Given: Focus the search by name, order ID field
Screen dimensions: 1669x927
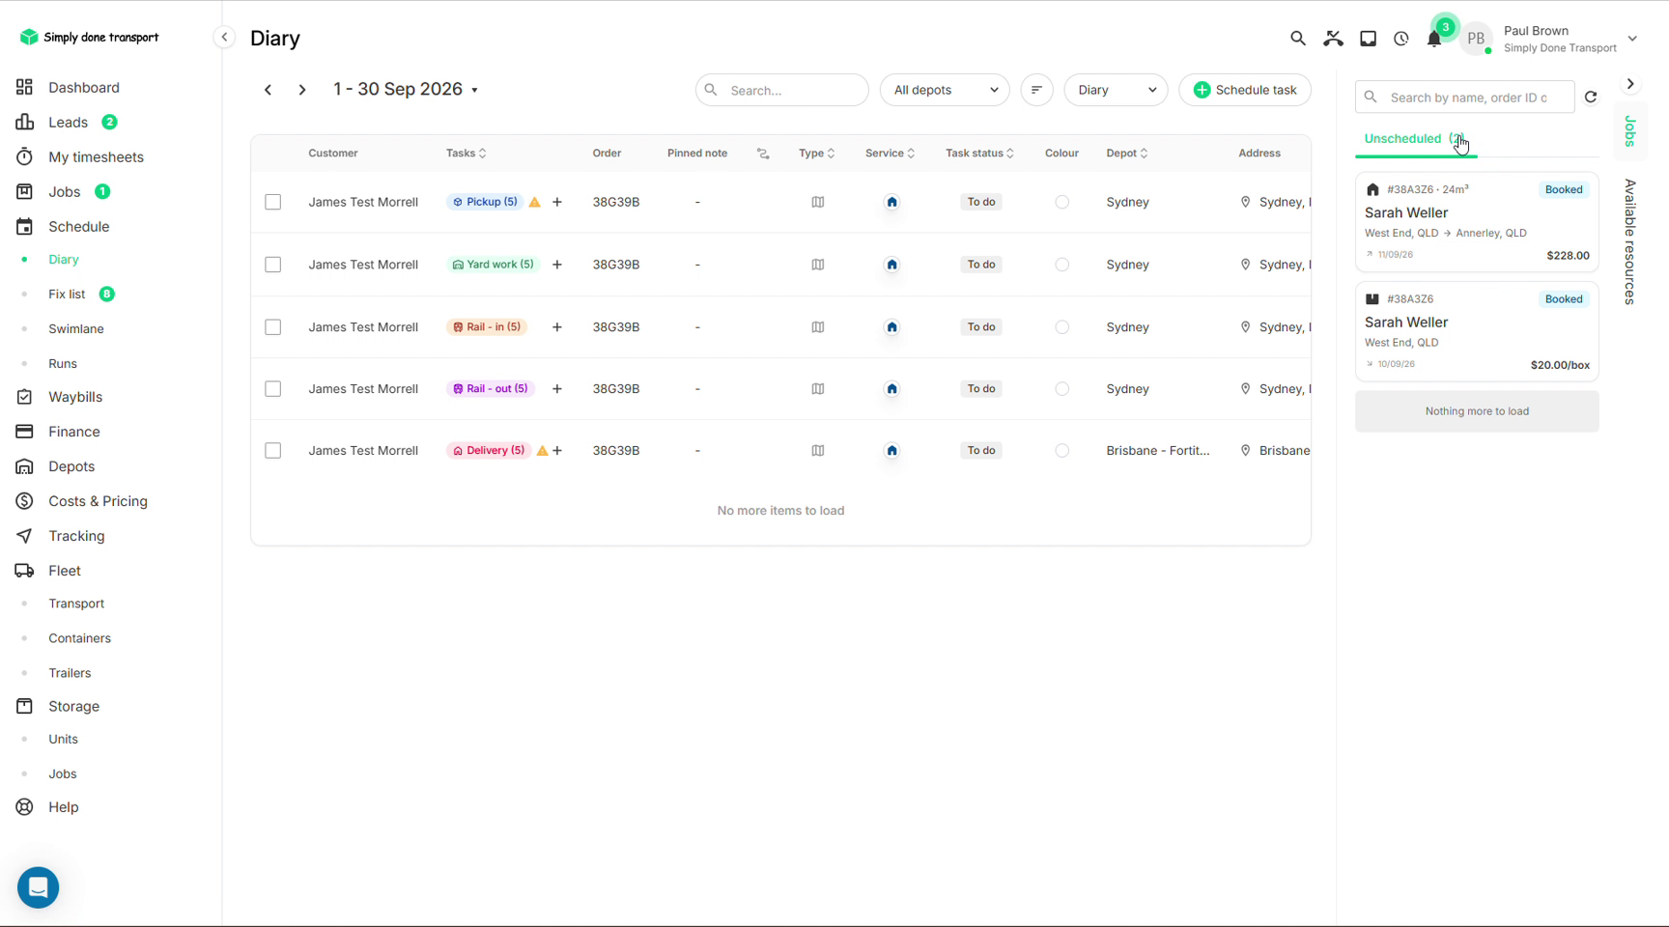Looking at the screenshot, I should [1465, 97].
